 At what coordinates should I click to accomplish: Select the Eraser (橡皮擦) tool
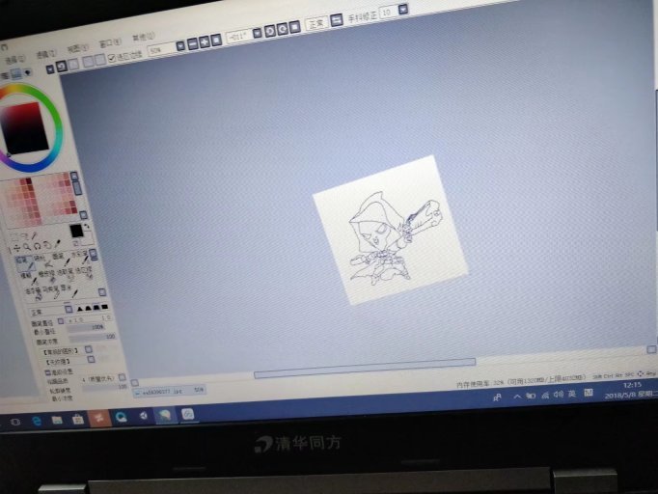(x=47, y=276)
